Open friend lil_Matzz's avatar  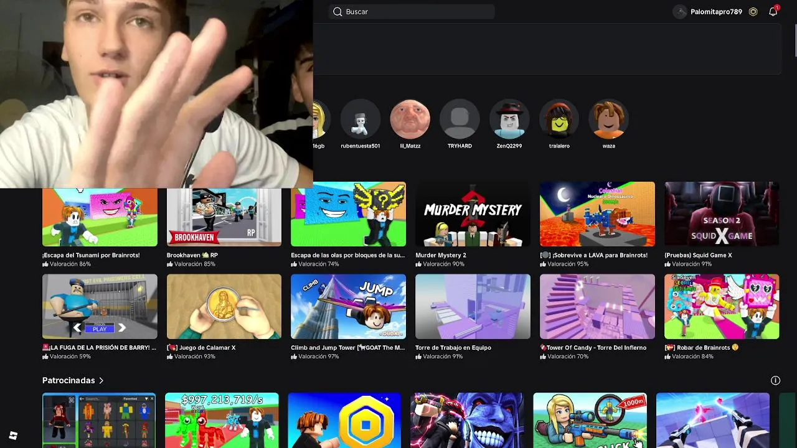410,119
